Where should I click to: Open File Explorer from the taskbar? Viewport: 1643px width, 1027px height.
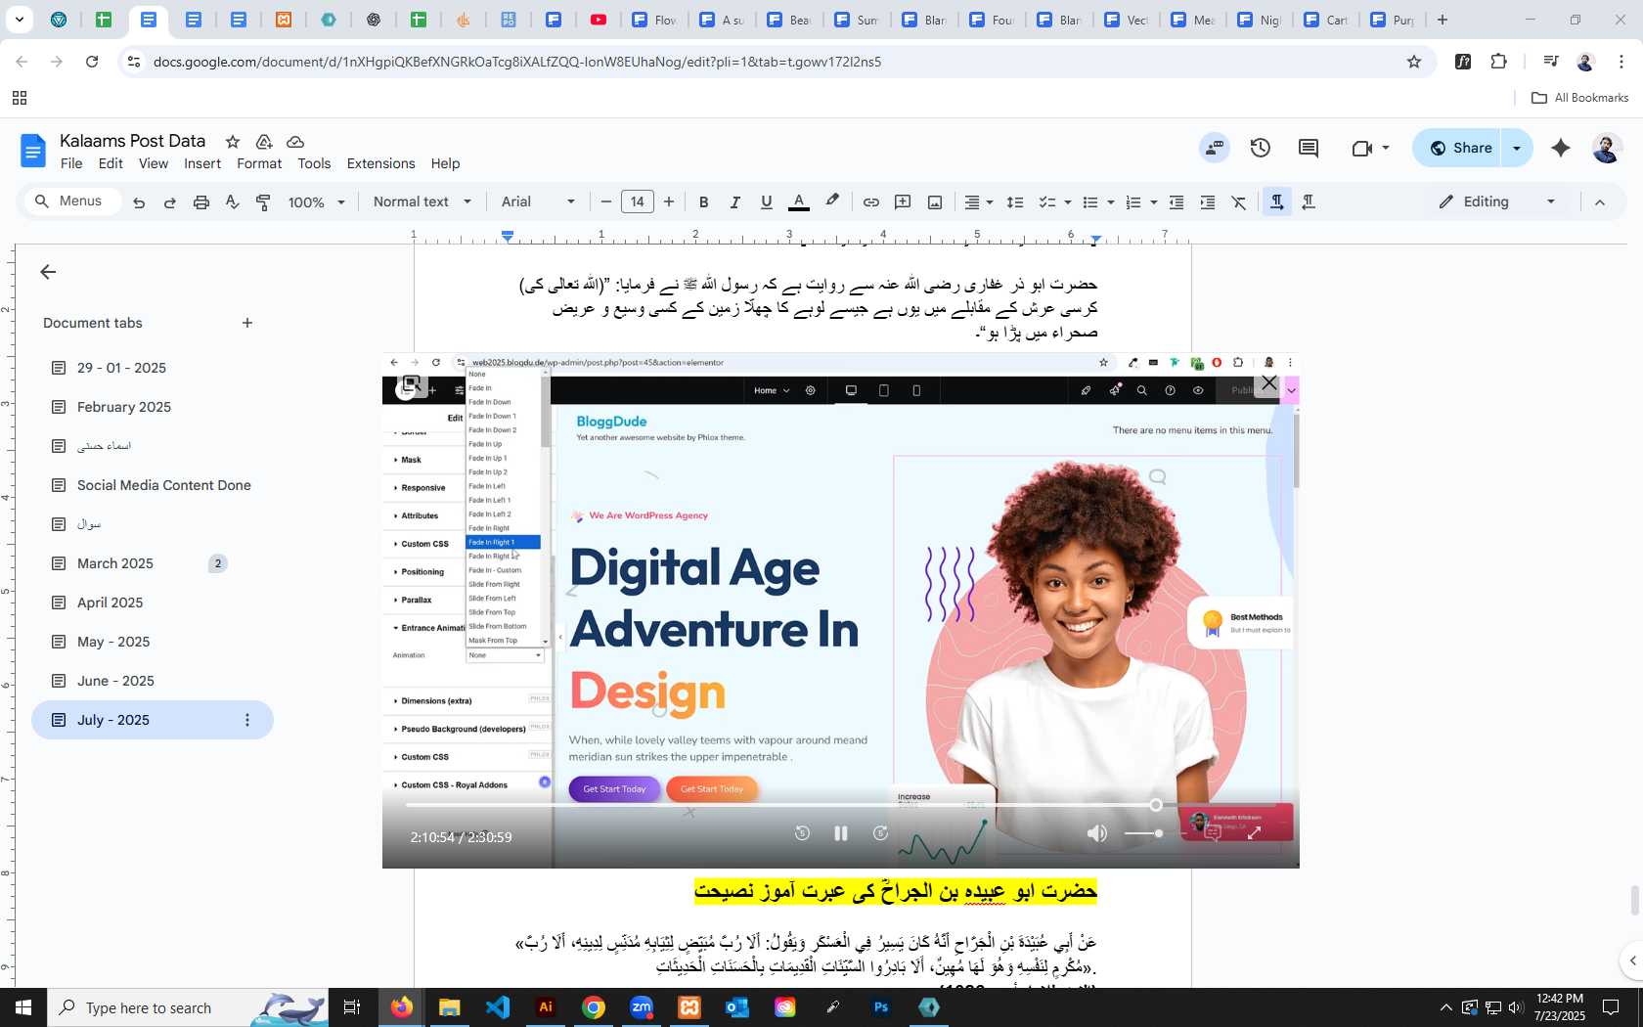[449, 1007]
